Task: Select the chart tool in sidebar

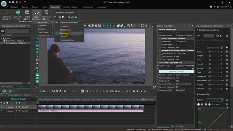Action: coord(37,68)
